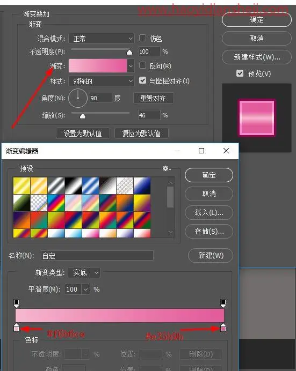The image size is (296, 371).
Task: Click the 新建样式(W)... button
Action: click(x=257, y=57)
